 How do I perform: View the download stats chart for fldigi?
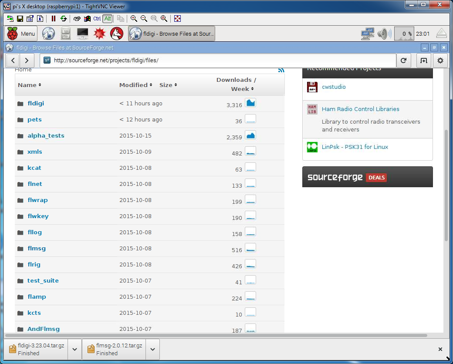tap(250, 103)
